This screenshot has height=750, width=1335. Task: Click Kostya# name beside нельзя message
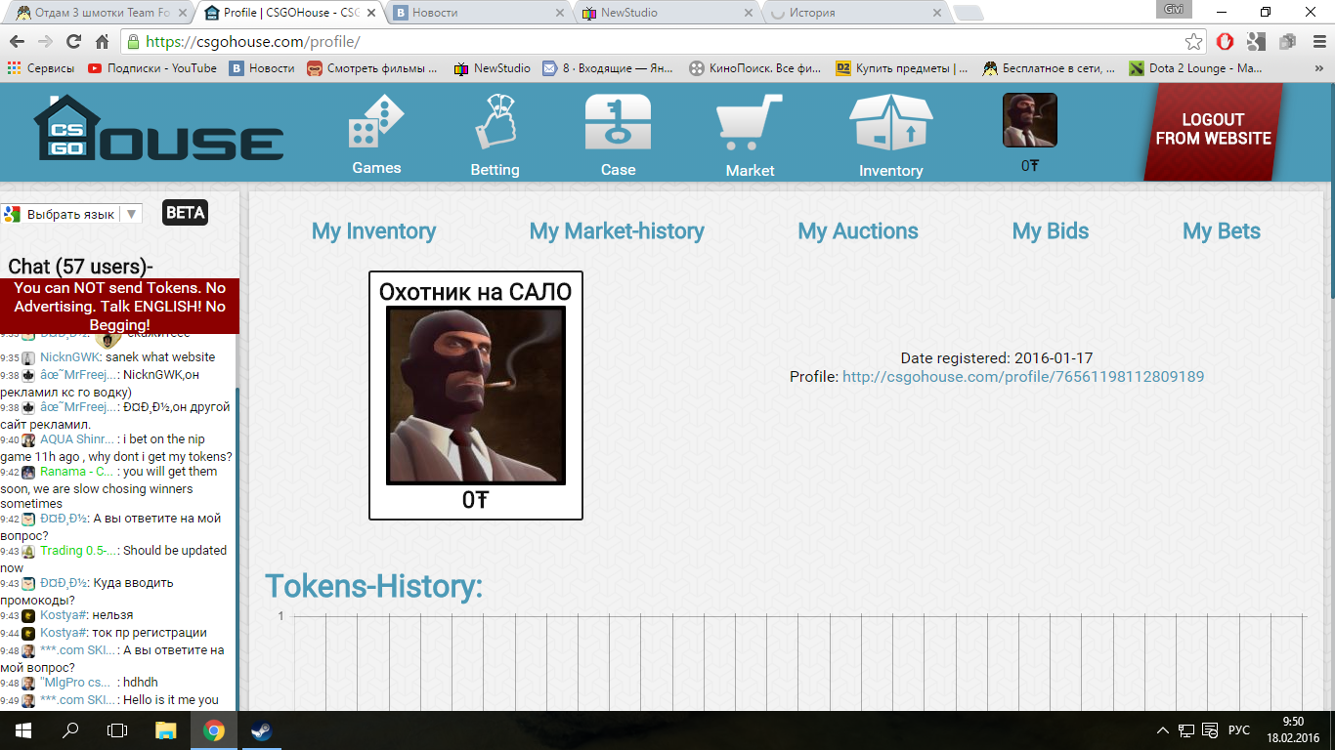pyautogui.click(x=65, y=615)
